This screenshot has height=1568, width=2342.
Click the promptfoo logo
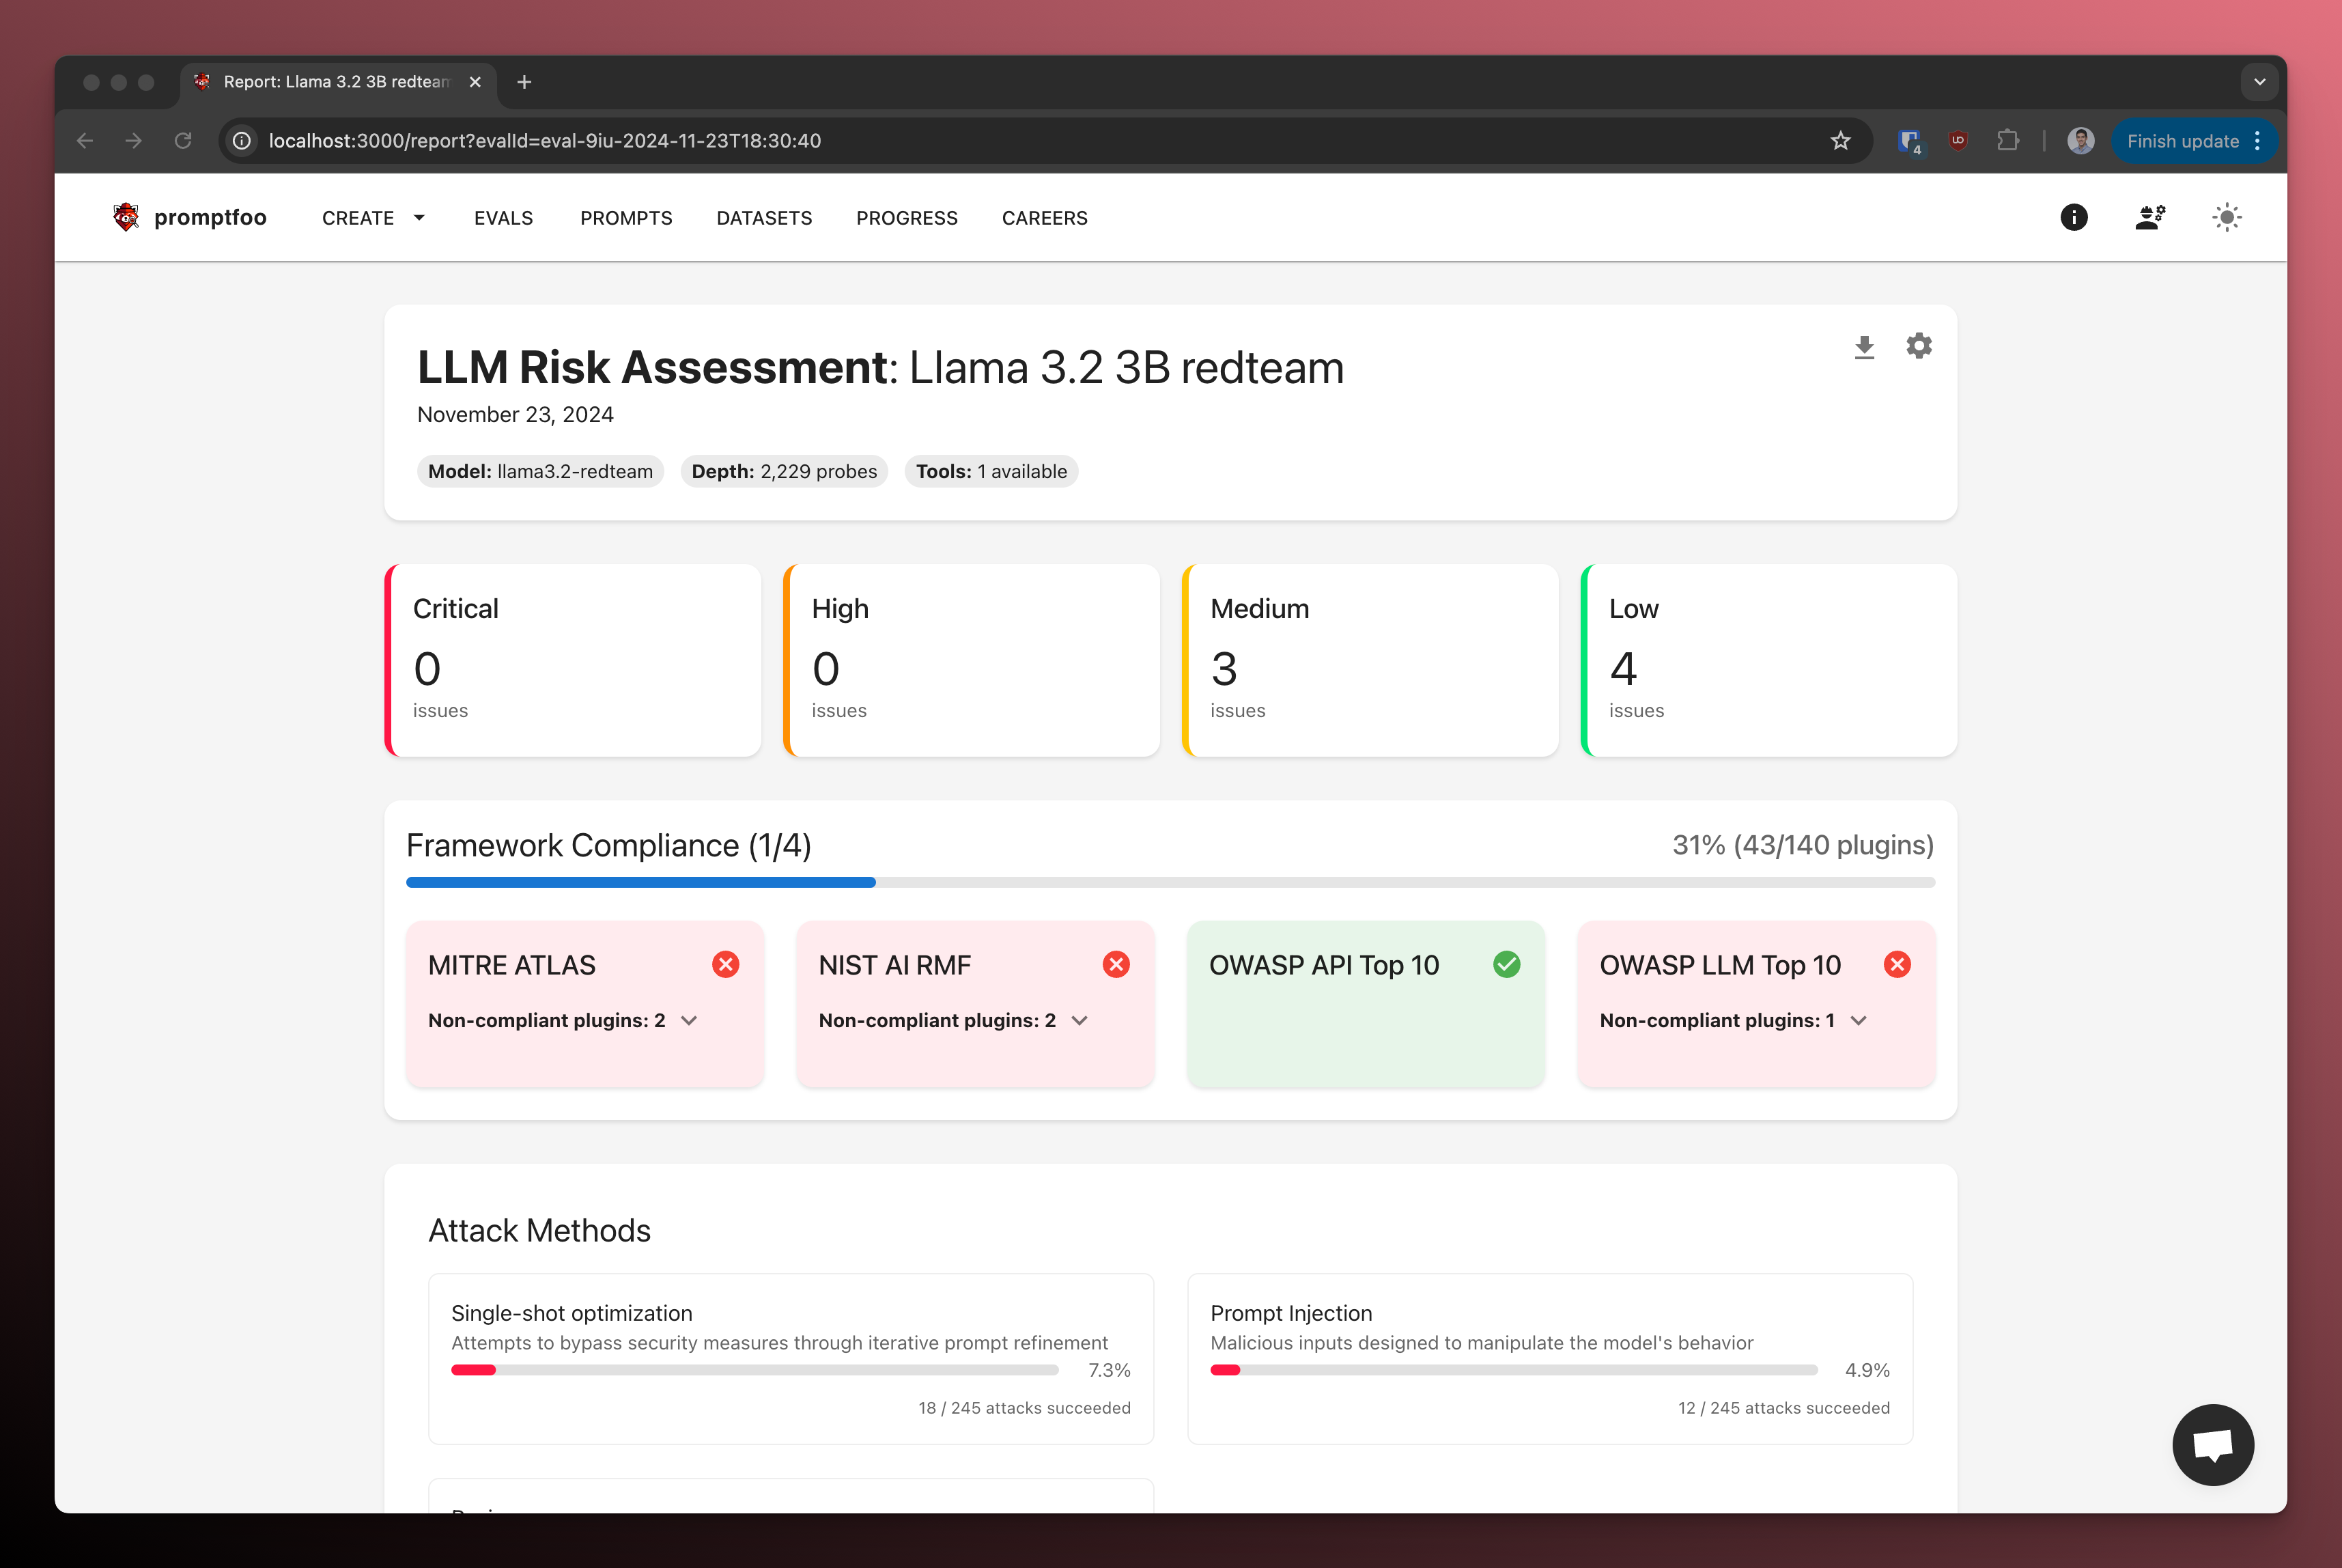(x=126, y=217)
